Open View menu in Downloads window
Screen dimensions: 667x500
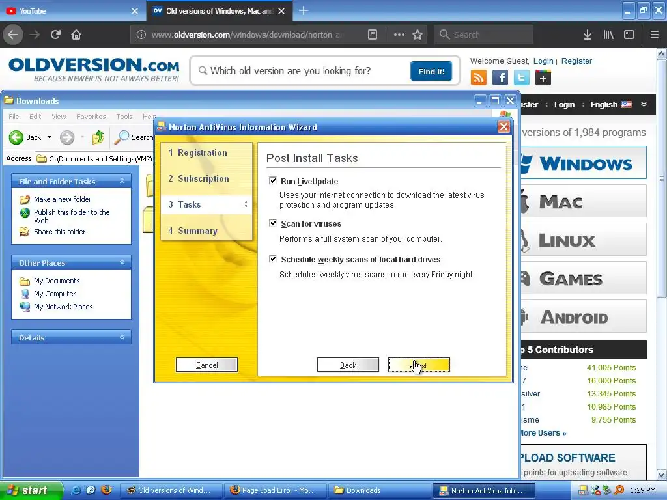[x=59, y=117]
